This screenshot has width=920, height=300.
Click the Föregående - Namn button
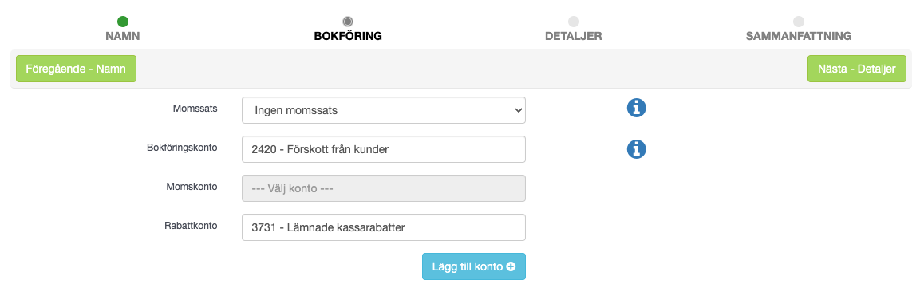tap(76, 69)
